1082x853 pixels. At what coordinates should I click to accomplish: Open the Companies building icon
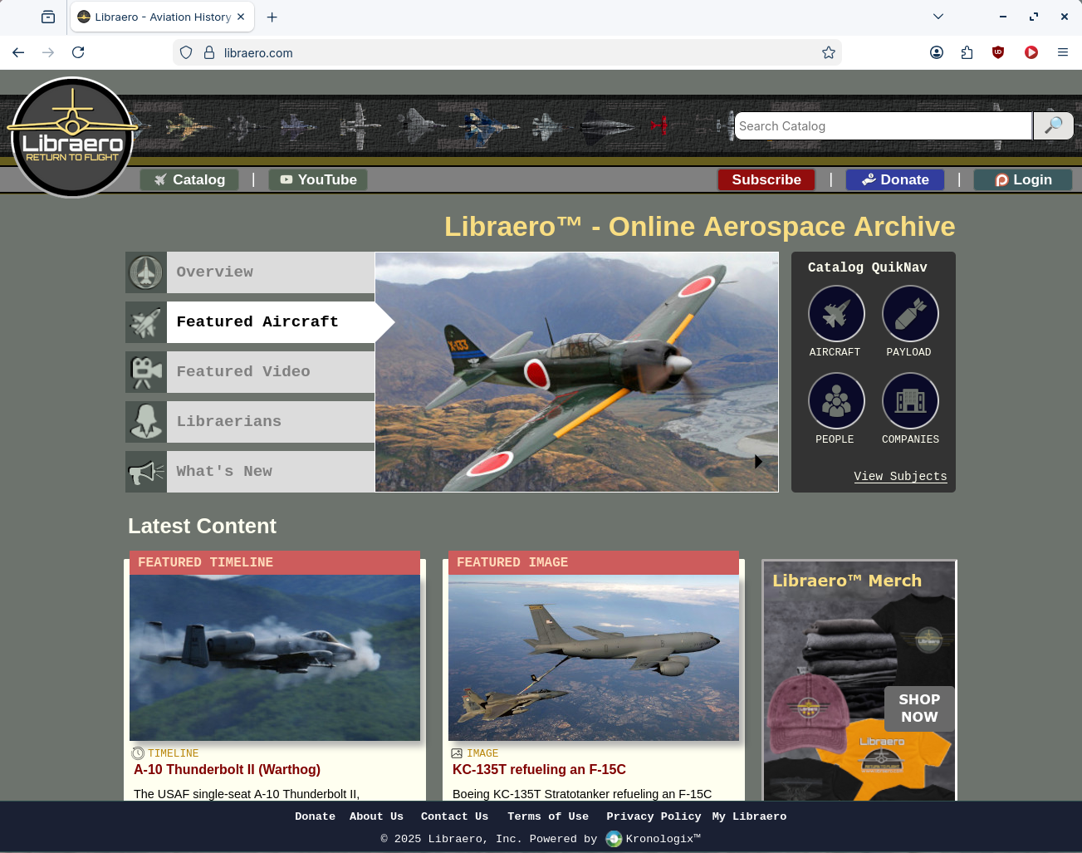click(910, 401)
